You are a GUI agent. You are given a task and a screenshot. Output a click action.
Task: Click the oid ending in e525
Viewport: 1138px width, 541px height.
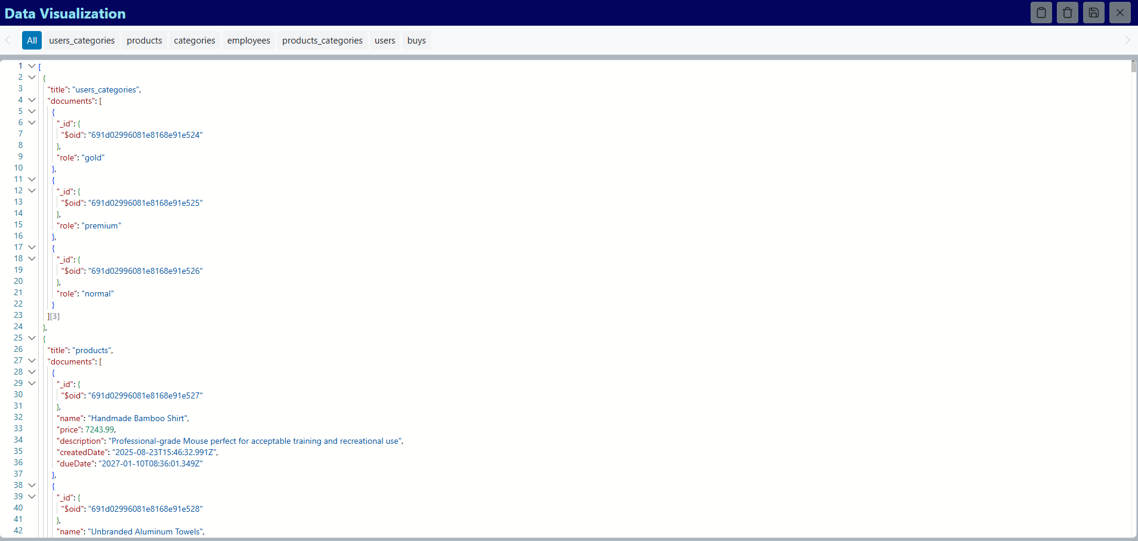(x=146, y=203)
